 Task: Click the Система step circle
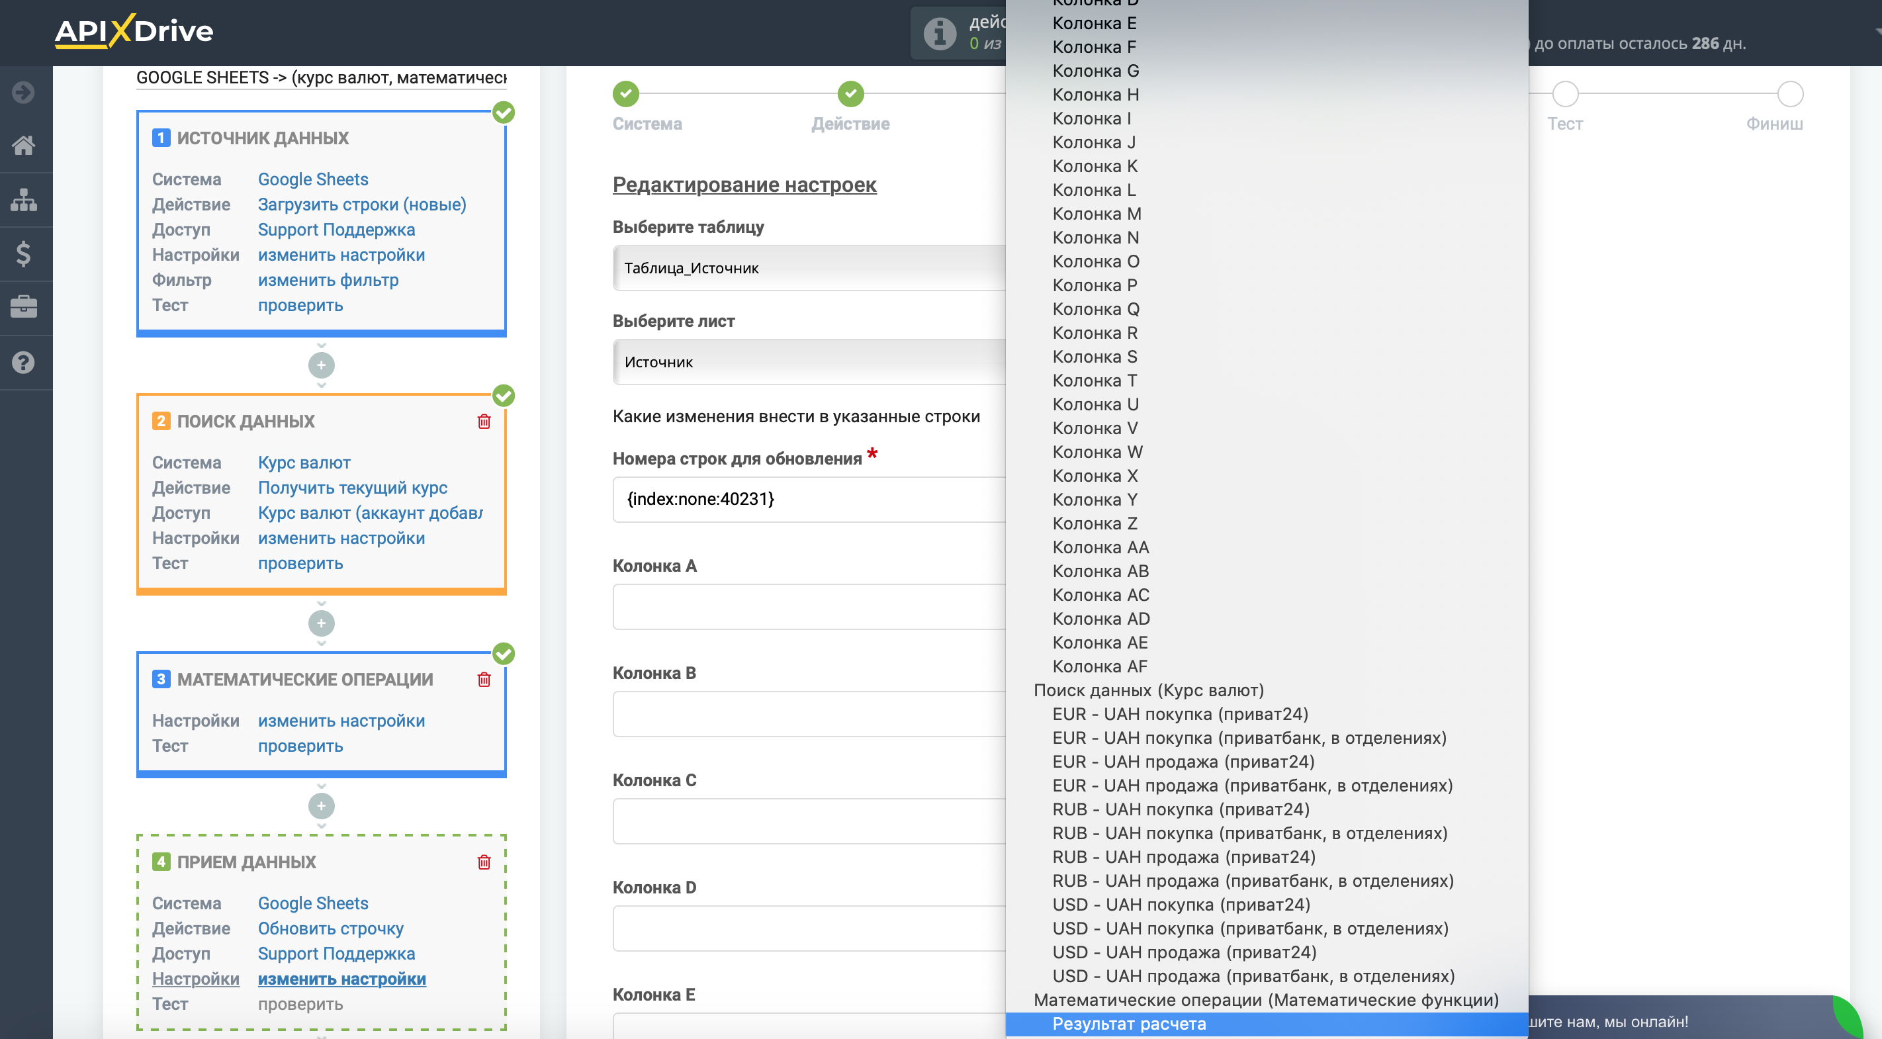click(x=625, y=93)
